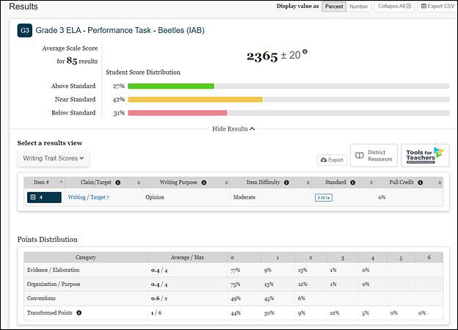
Task: Click the Full Credit info icon
Action: point(421,183)
